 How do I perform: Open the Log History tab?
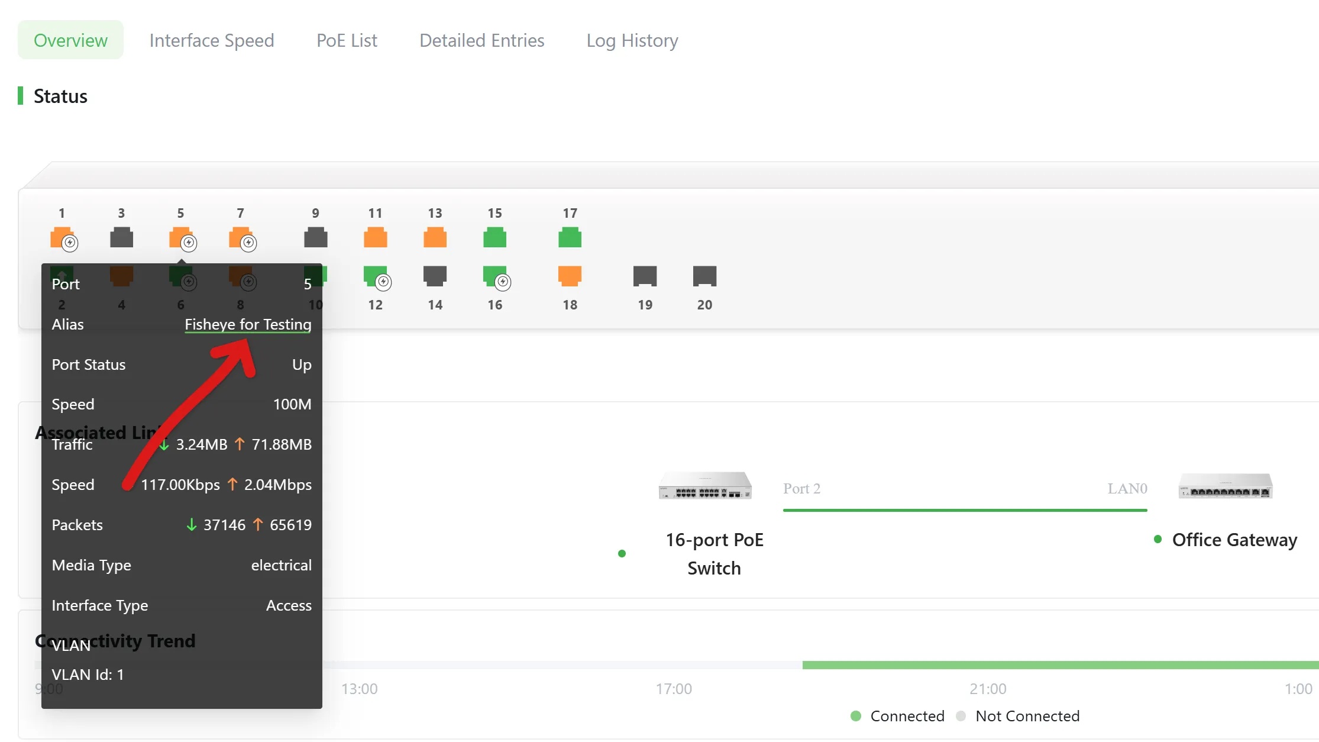(x=632, y=40)
